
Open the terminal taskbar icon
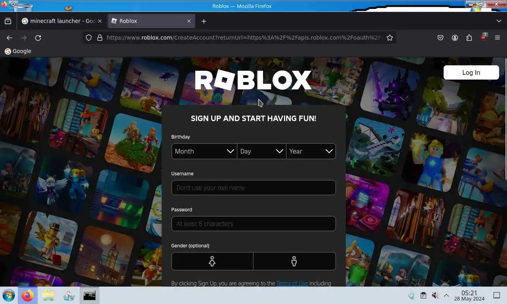click(x=90, y=295)
